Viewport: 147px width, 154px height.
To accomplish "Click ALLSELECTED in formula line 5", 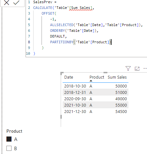I will [x=62, y=25].
